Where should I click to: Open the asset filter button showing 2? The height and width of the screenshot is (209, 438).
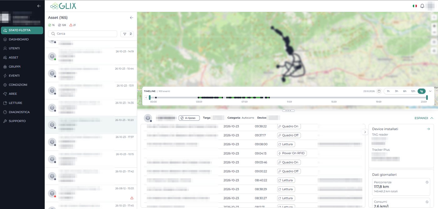(x=127, y=34)
